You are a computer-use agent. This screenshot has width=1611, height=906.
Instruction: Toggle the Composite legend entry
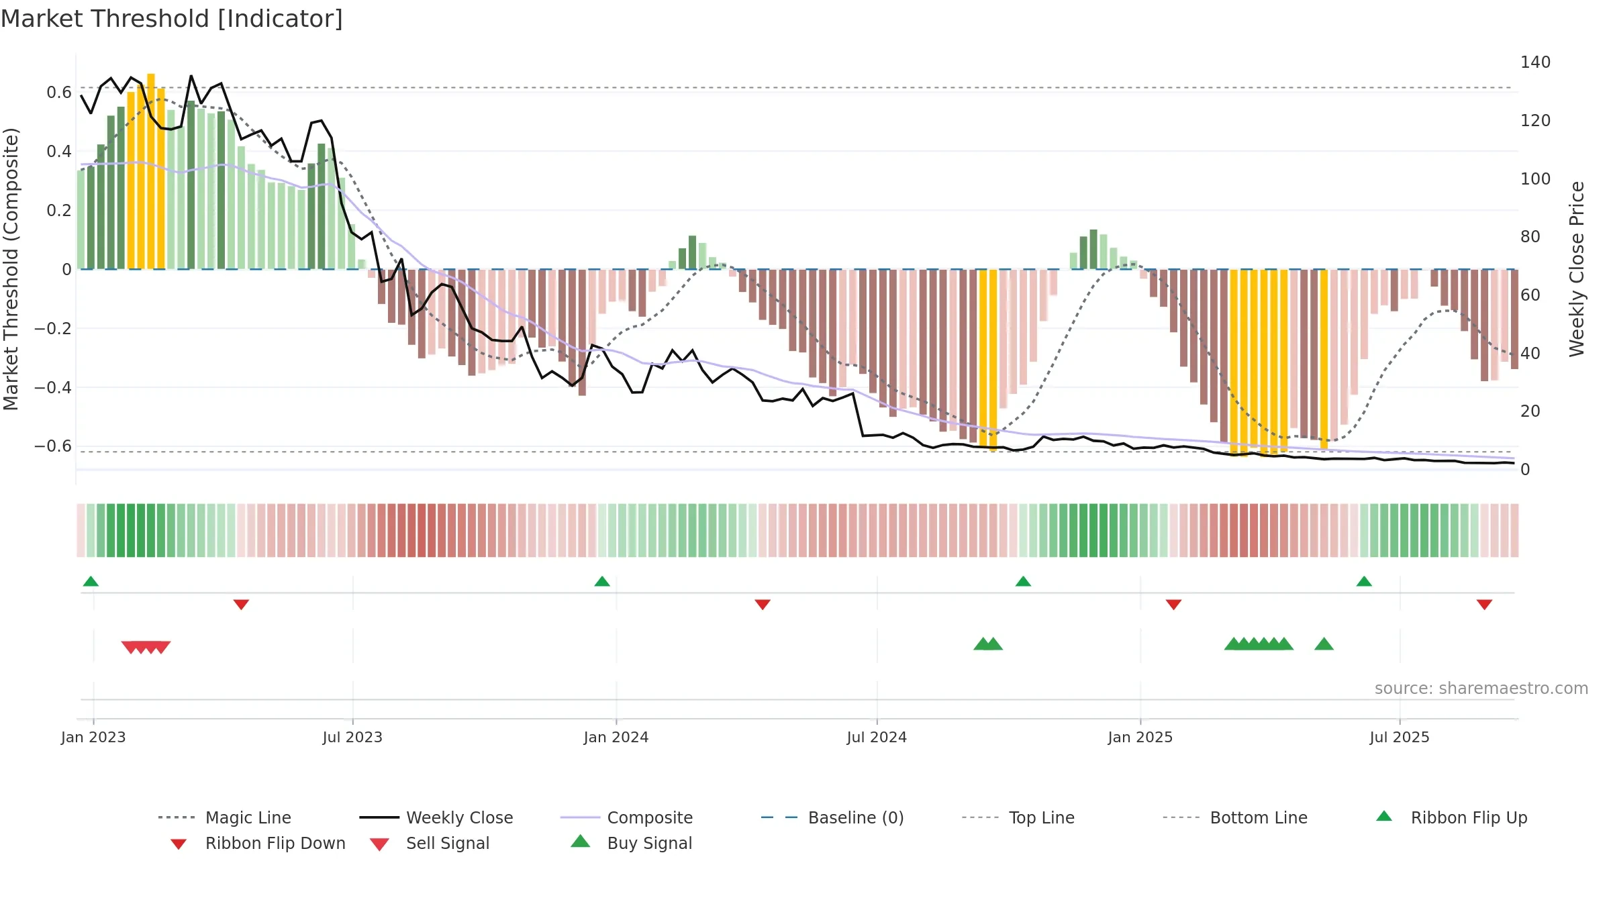click(x=626, y=817)
